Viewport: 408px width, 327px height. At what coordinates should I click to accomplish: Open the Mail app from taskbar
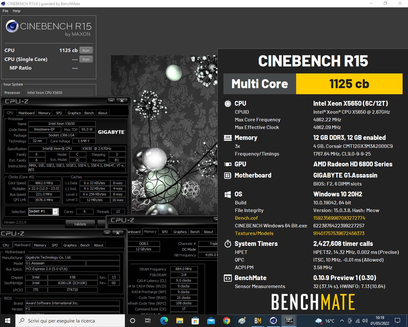211,321
